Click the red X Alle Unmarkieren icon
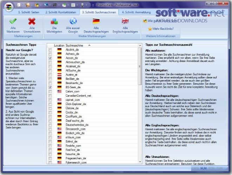 click(x=32, y=21)
